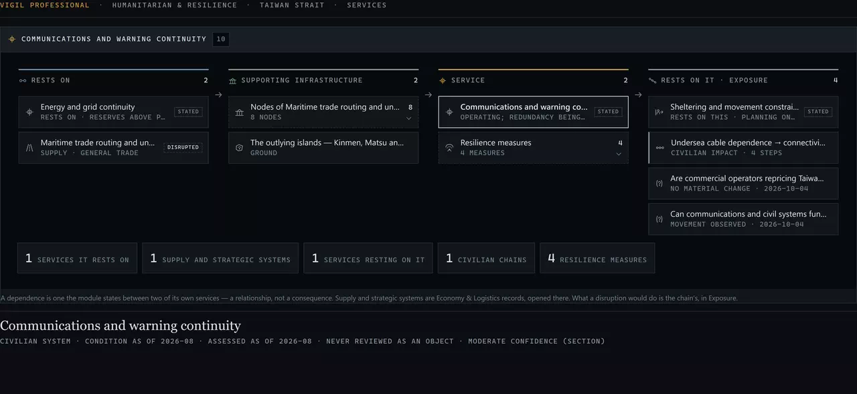Expand the Nodes of Maritime trade routing chevron

[409, 118]
